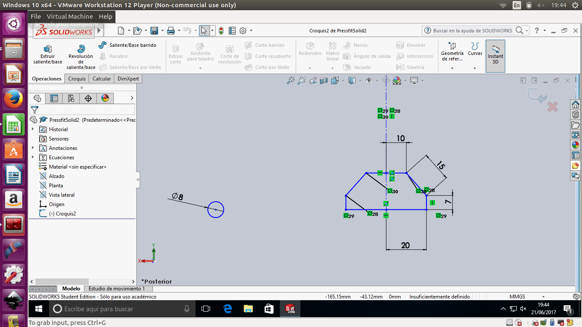Open the DisplayManager color-ball tab
This screenshot has height=327, width=582.
click(x=105, y=98)
